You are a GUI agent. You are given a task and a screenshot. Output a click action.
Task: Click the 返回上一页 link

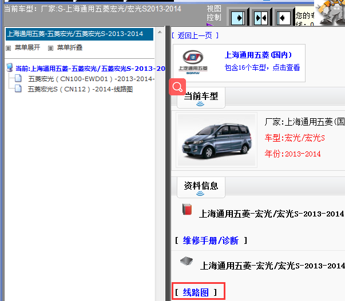click(195, 35)
